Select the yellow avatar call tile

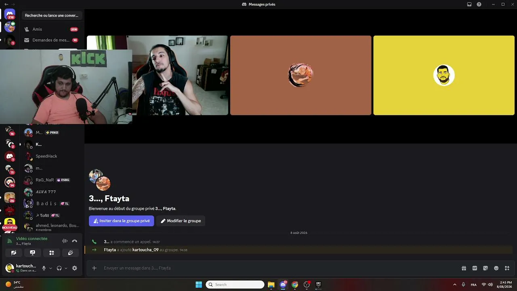click(x=444, y=75)
